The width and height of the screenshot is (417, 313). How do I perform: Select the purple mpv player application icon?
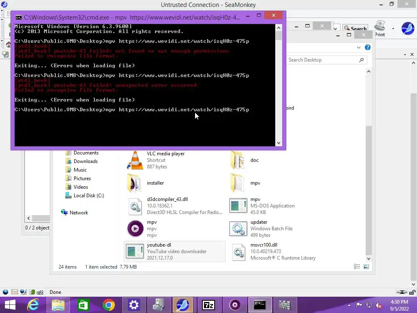(x=135, y=229)
